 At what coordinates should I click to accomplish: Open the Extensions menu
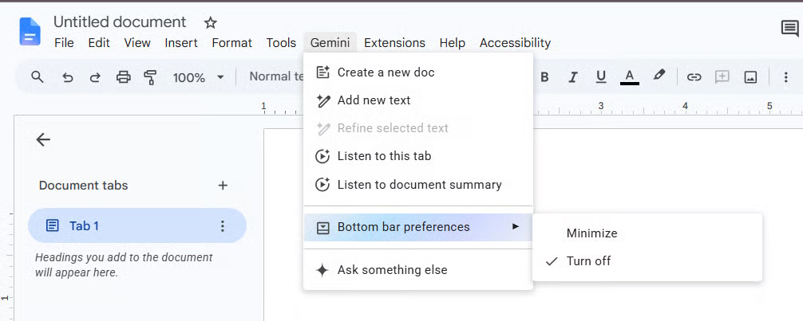tap(394, 43)
